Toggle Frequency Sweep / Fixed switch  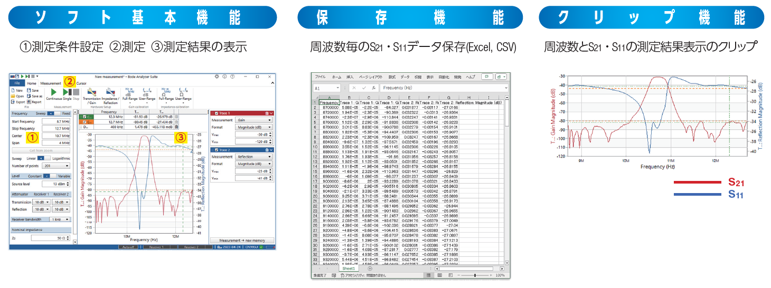pyautogui.click(x=53, y=113)
